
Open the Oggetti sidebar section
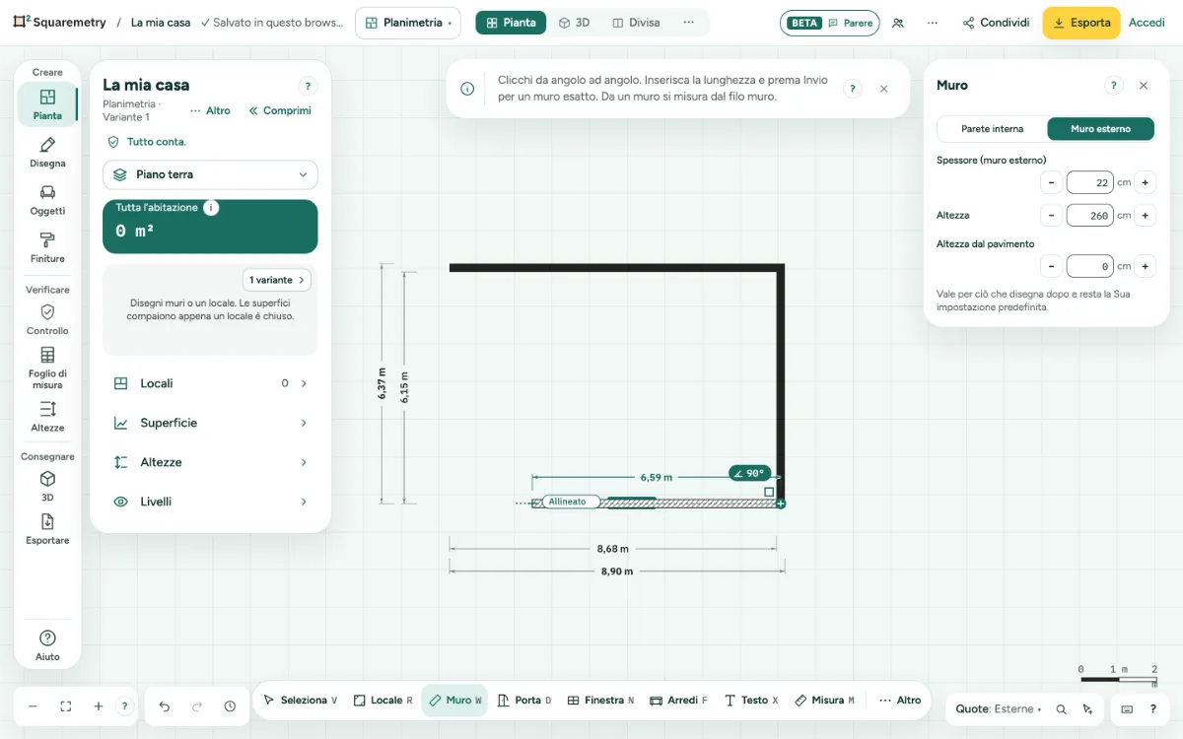click(47, 200)
